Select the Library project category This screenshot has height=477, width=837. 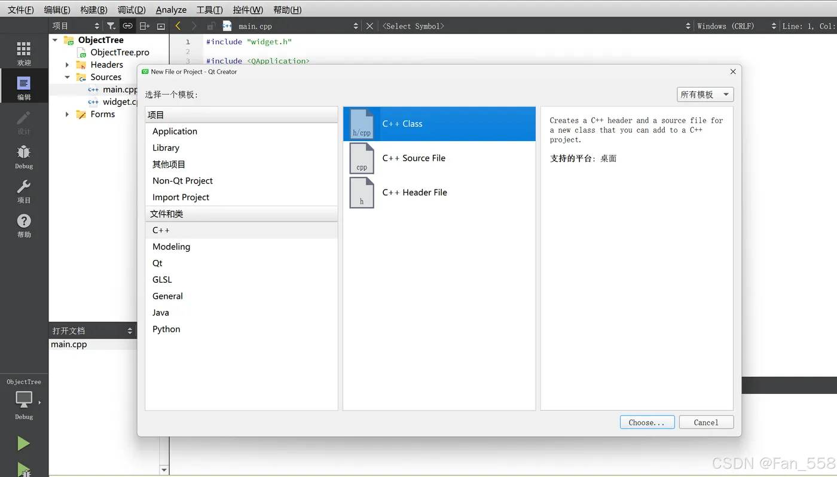pyautogui.click(x=242, y=148)
